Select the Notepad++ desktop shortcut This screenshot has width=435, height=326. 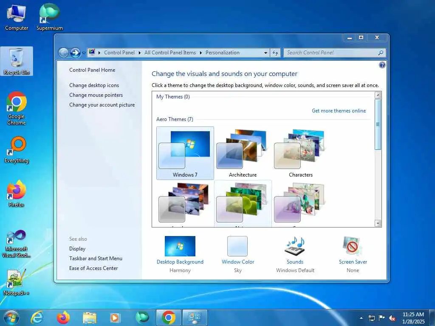click(x=17, y=282)
